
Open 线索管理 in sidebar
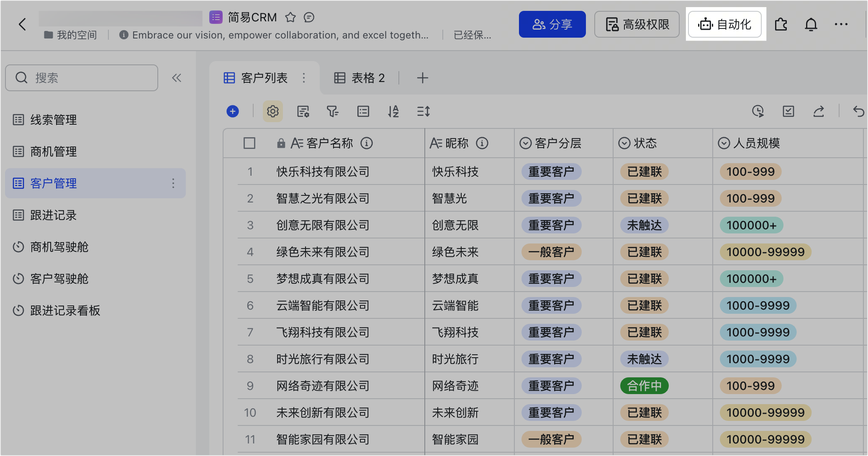[x=95, y=120]
